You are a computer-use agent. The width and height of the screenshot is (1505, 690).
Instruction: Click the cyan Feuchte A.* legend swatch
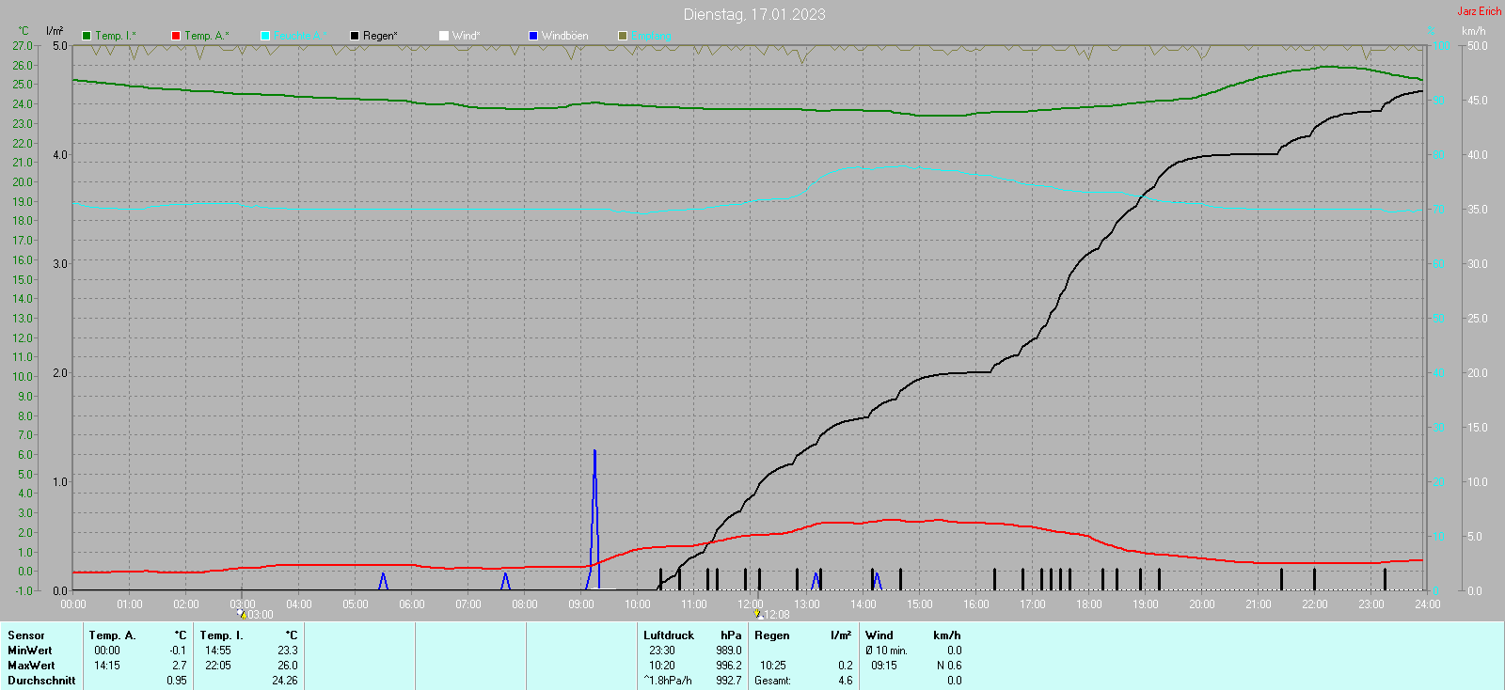(x=265, y=36)
